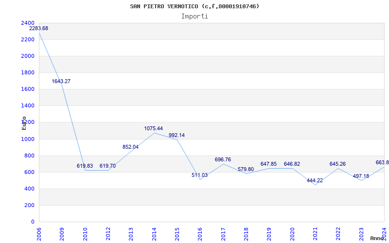Click the x-axis year 2021

[x=315, y=234]
